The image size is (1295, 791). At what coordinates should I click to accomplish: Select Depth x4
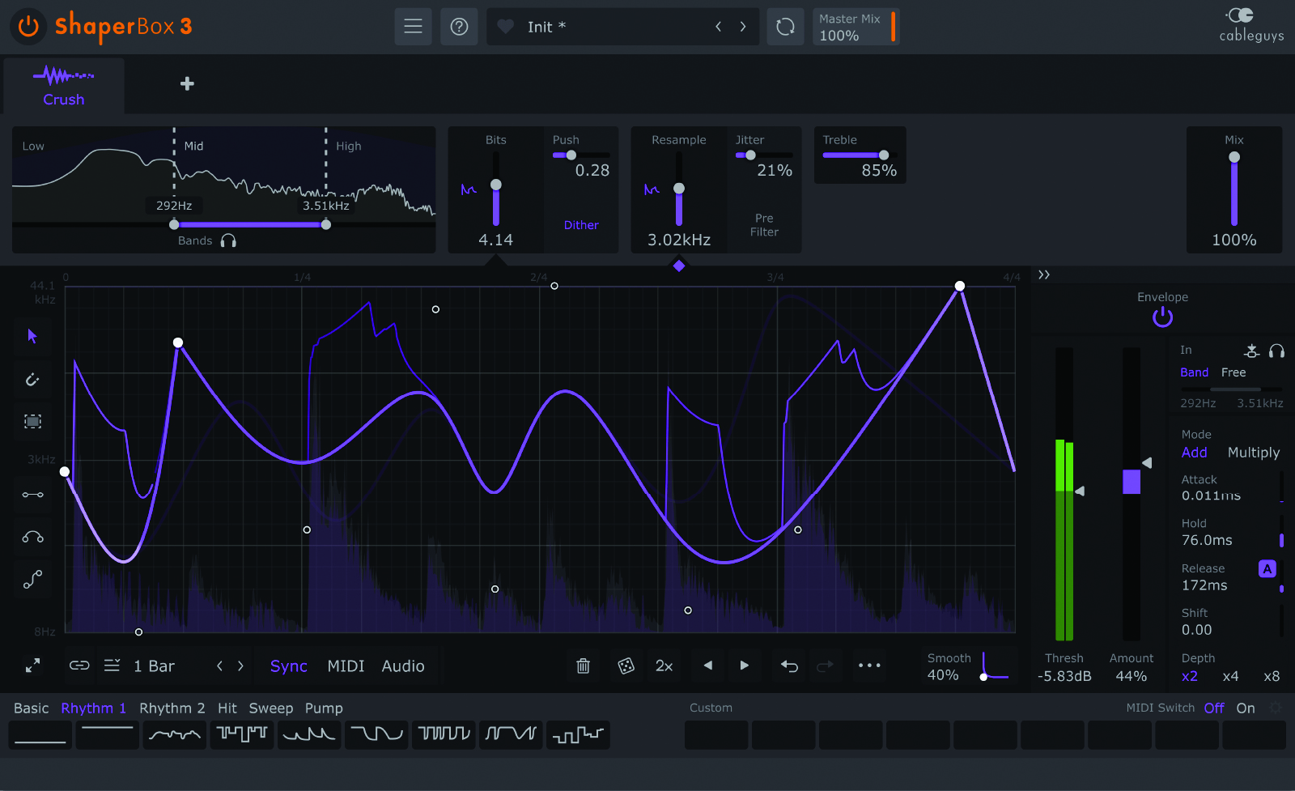(x=1230, y=676)
